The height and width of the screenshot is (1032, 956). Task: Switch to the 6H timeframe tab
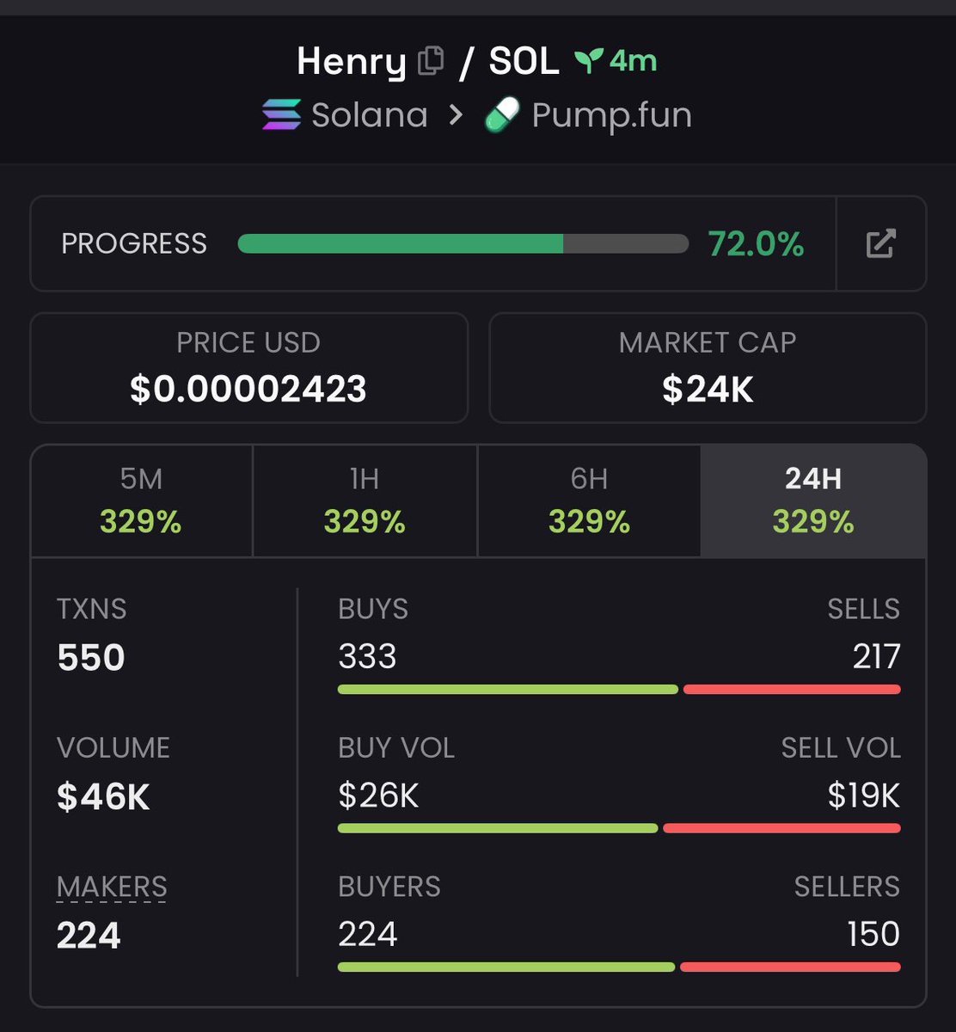coord(589,501)
